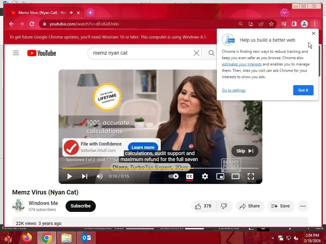Switch to theater mode
This screenshot has height=244, width=326.
click(236, 176)
